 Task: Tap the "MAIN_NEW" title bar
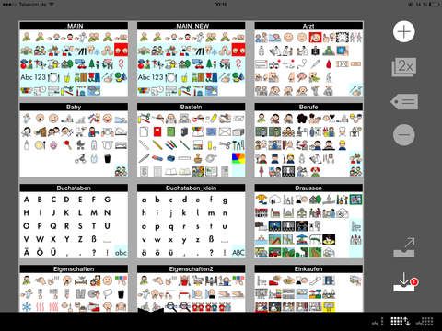(191, 26)
